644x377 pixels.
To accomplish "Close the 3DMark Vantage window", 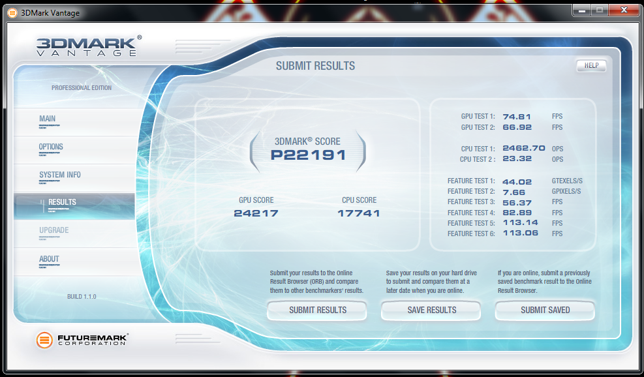I will (624, 10).
